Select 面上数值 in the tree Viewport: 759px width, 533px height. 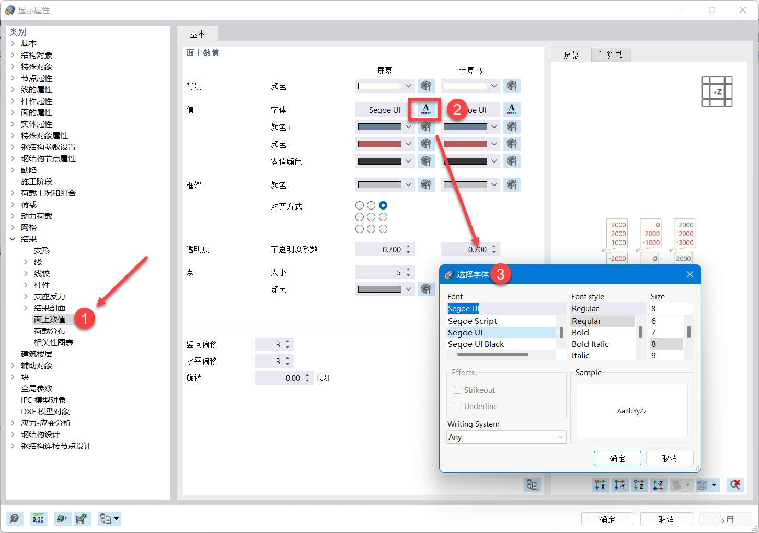click(50, 319)
